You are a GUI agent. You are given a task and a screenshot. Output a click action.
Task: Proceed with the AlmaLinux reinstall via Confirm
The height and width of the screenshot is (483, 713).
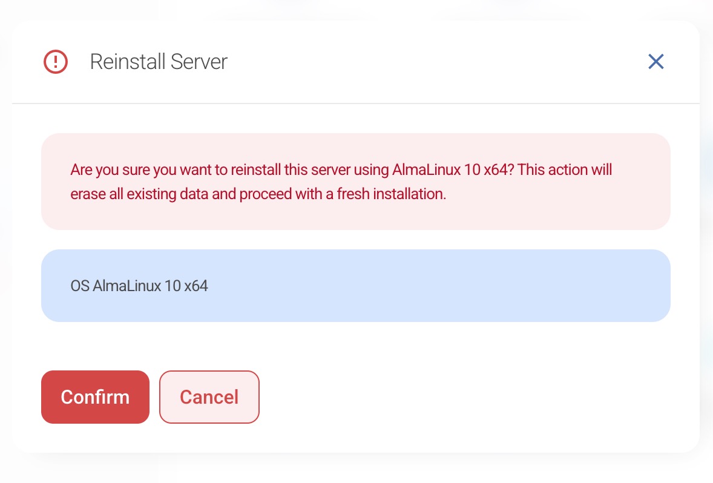pyautogui.click(x=95, y=397)
